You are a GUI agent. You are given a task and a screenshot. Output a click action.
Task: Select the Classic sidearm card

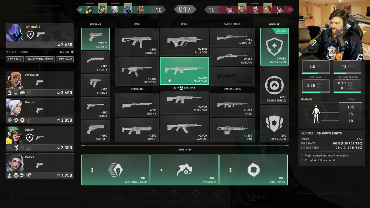[95, 39]
